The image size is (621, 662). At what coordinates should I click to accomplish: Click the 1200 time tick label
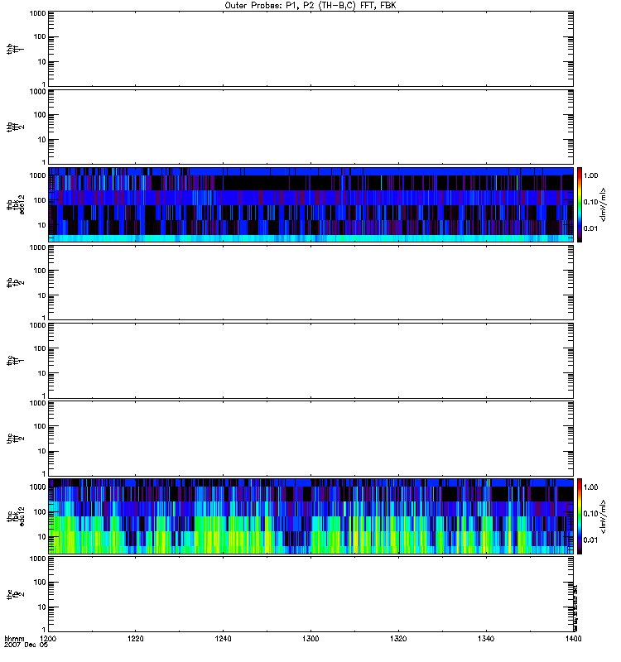pos(48,639)
